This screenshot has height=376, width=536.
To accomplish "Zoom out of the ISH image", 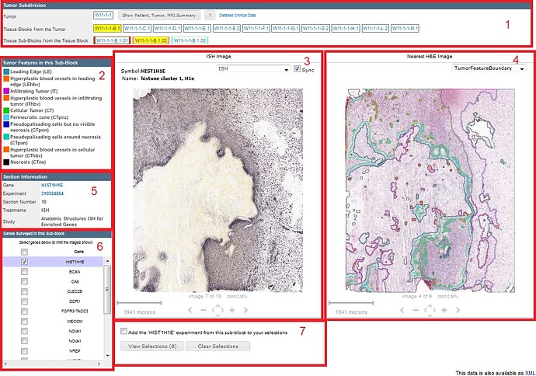I will (x=204, y=310).
